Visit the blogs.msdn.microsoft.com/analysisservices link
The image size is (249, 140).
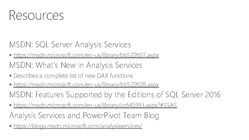point(78,126)
